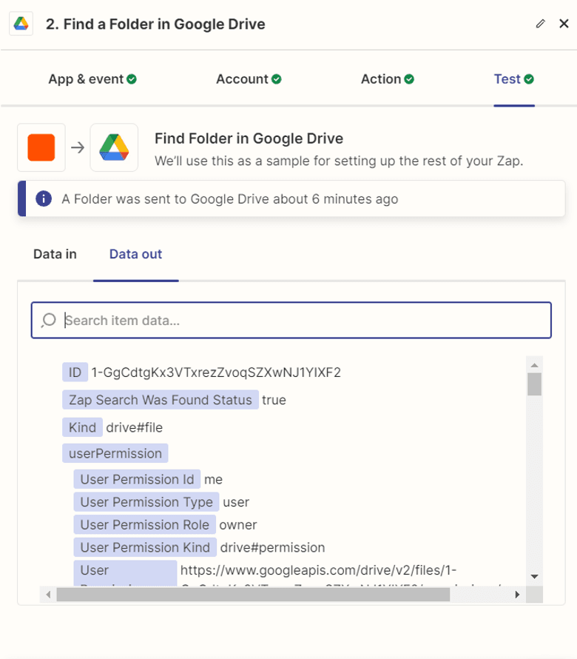Open the Account tab
The height and width of the screenshot is (659, 577).
click(x=249, y=79)
